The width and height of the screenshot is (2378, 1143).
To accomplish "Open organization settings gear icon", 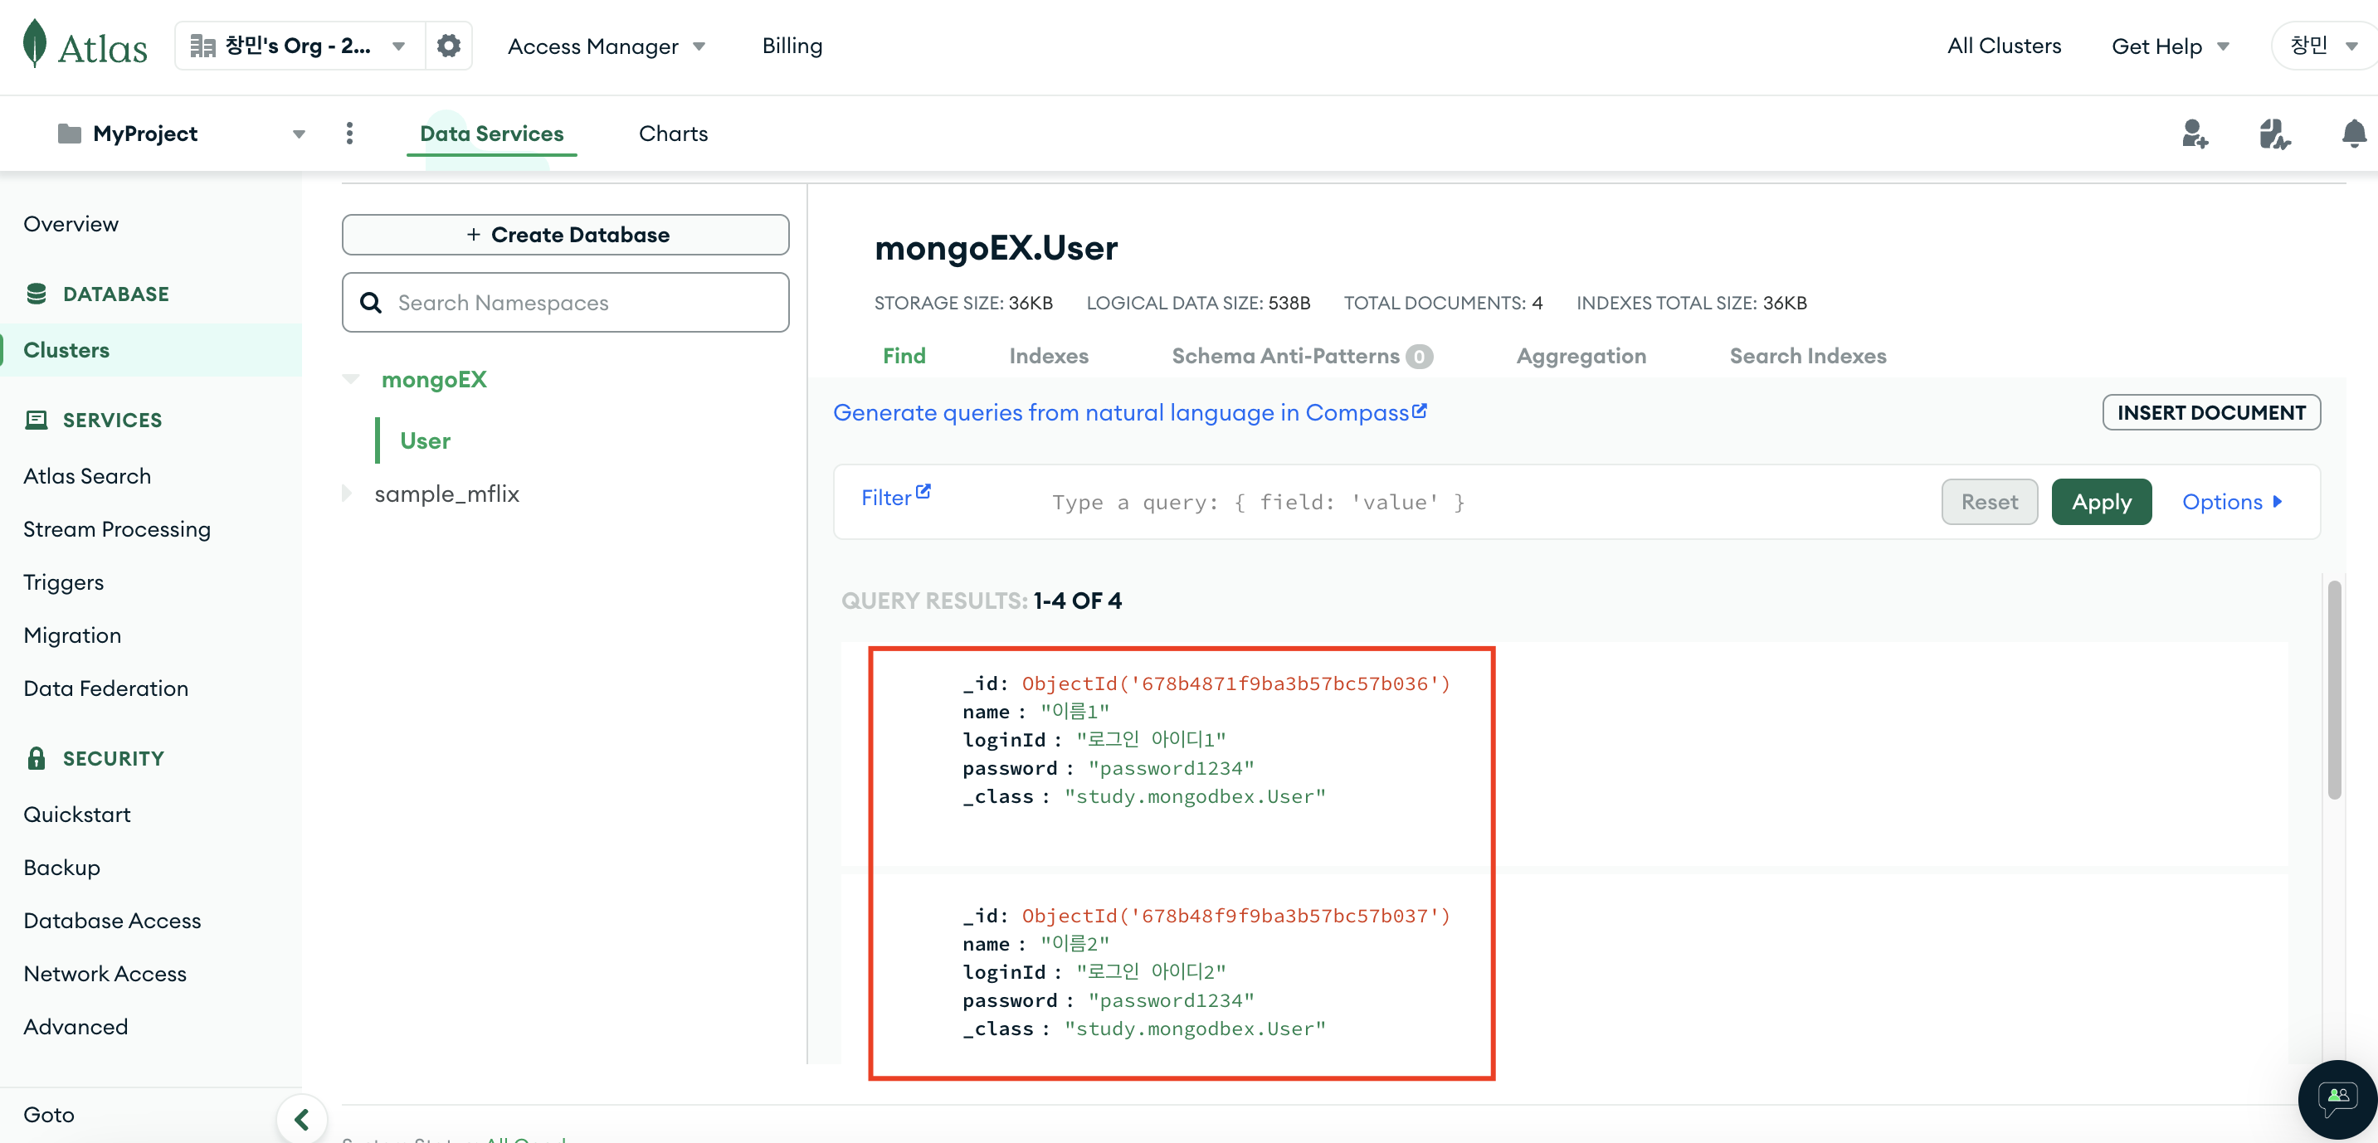I will click(449, 45).
